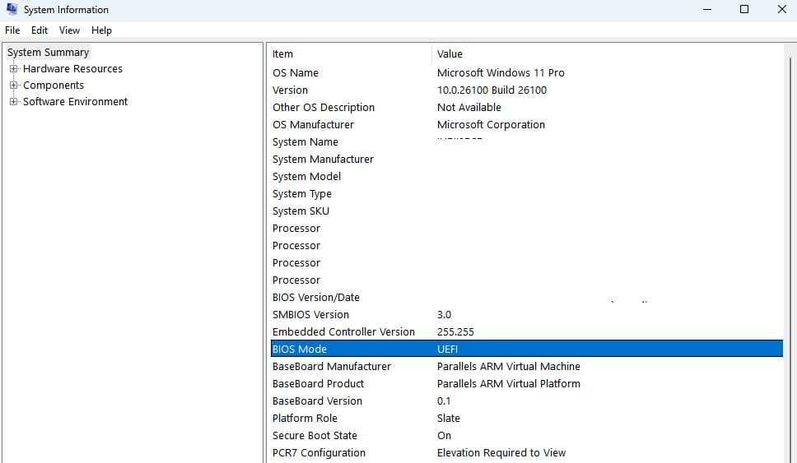Viewport: 797px width, 463px height.
Task: Expand the Components tree node
Action: coord(13,86)
